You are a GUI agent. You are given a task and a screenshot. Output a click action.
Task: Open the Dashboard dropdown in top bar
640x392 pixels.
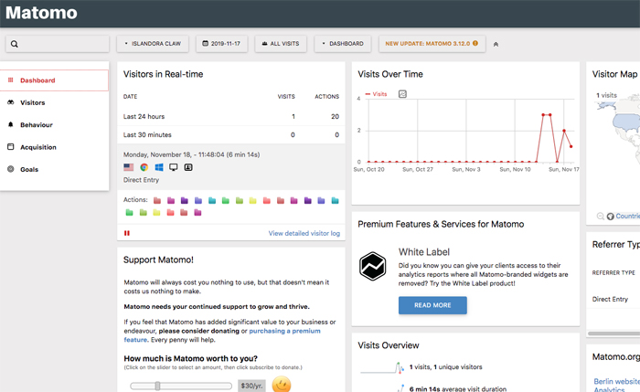coord(343,44)
